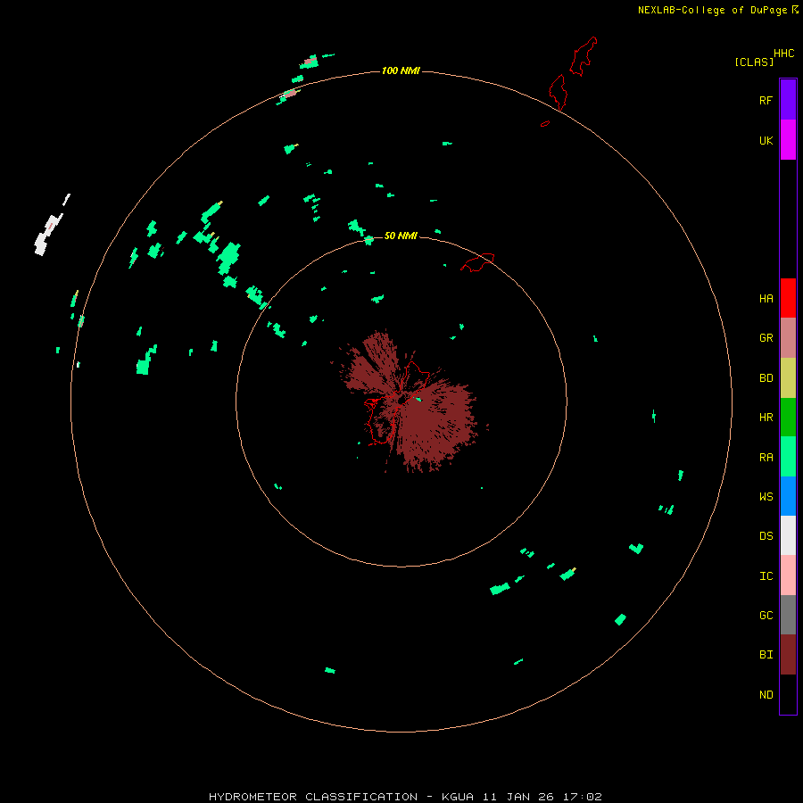
Task: Click the UK legend label
Action: [x=766, y=141]
